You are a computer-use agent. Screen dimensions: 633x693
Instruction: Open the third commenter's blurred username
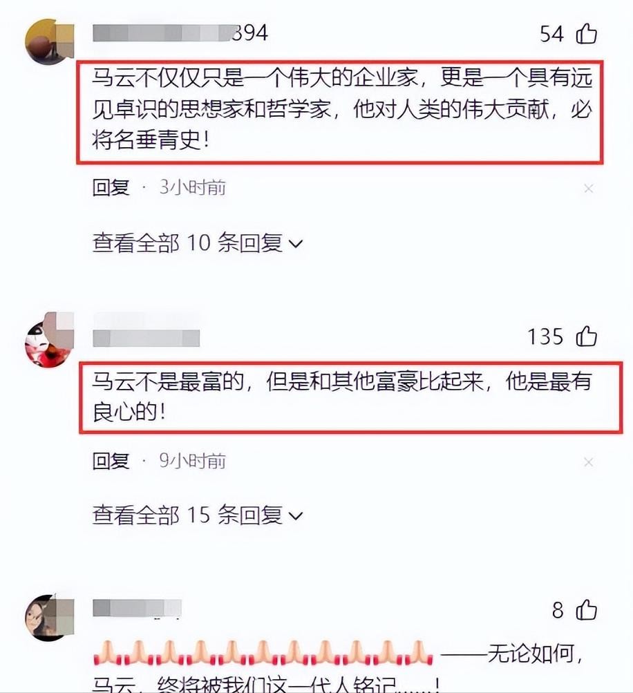click(x=137, y=608)
